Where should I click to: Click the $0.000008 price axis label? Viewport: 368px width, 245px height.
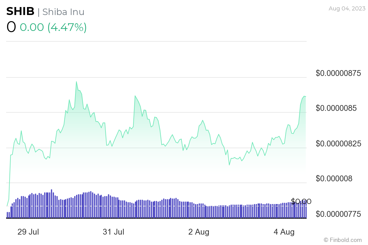tap(335, 179)
